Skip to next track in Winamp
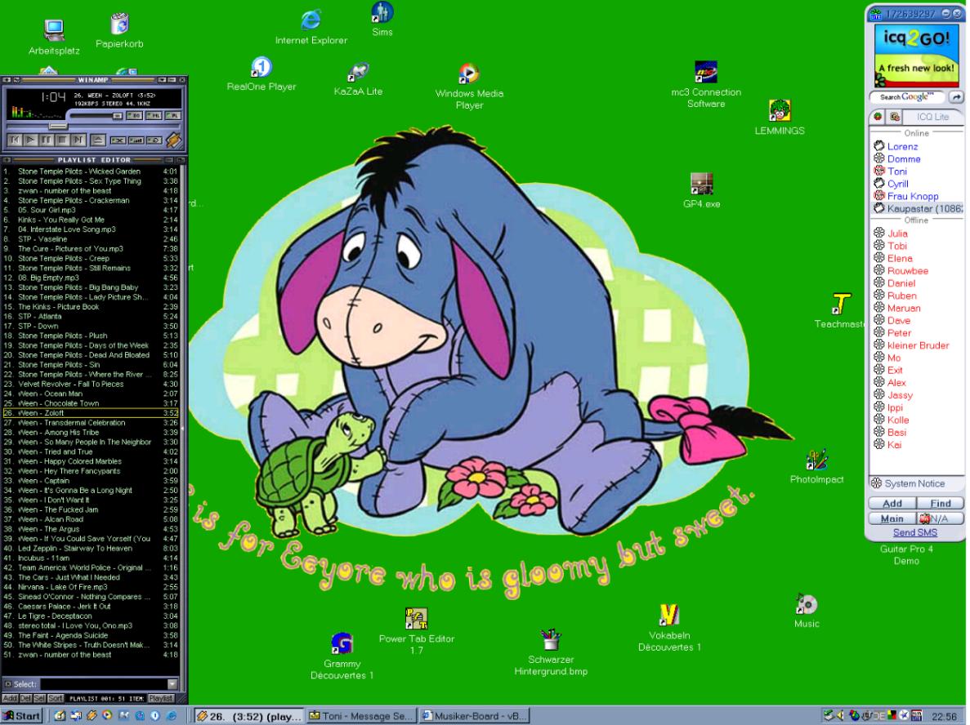Viewport: 970px width, 725px height. [78, 140]
